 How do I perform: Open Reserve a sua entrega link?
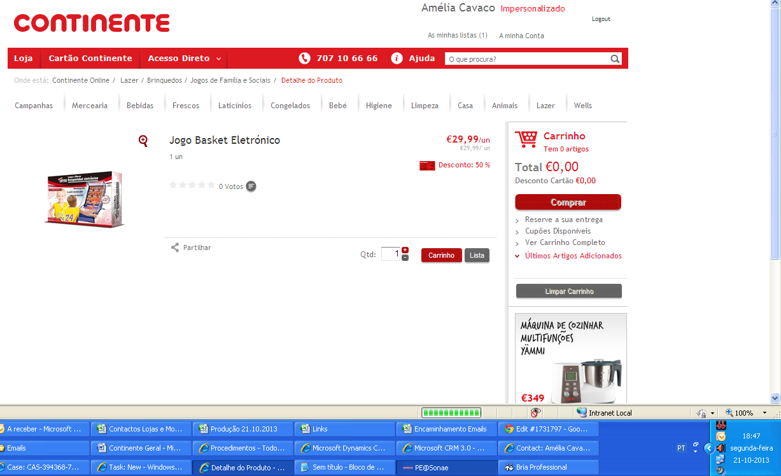pyautogui.click(x=563, y=220)
